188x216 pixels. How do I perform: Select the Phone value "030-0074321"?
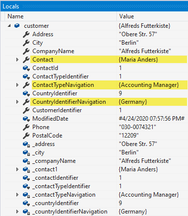click(137, 127)
